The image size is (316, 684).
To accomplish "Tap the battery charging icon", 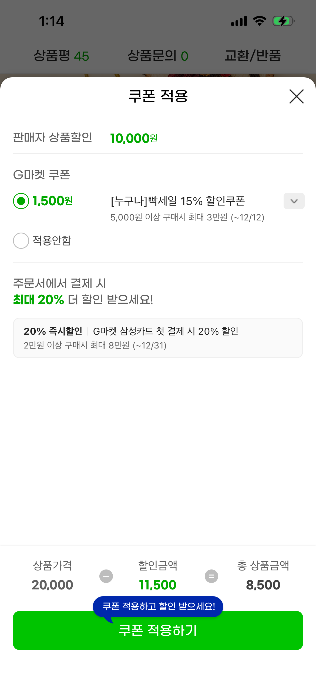I will [x=283, y=21].
